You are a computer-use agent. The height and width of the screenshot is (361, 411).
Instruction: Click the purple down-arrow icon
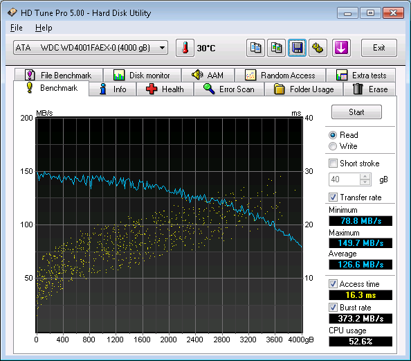click(x=341, y=48)
